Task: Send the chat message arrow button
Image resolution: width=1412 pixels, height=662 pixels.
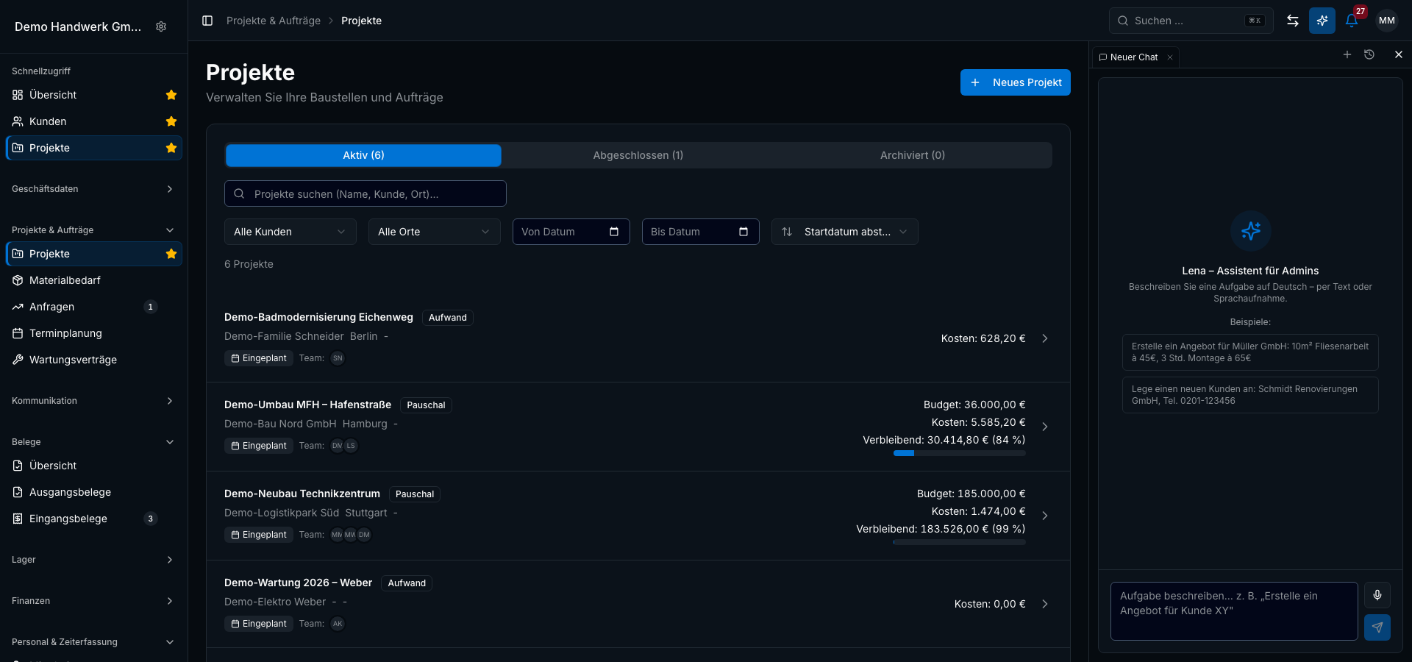Action: coord(1377,627)
